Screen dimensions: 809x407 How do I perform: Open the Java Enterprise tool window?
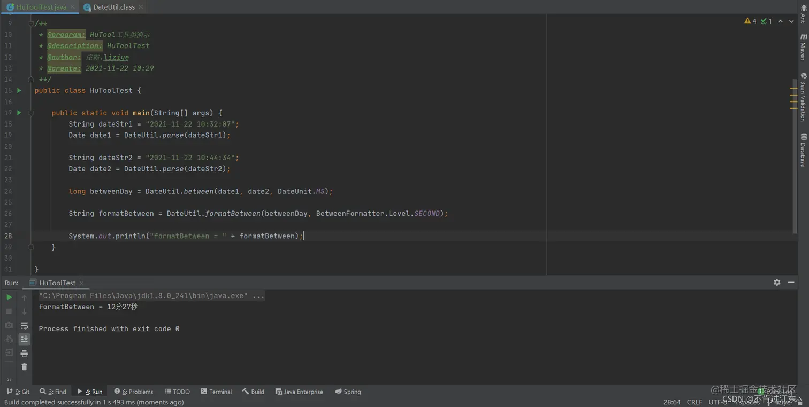(x=299, y=392)
